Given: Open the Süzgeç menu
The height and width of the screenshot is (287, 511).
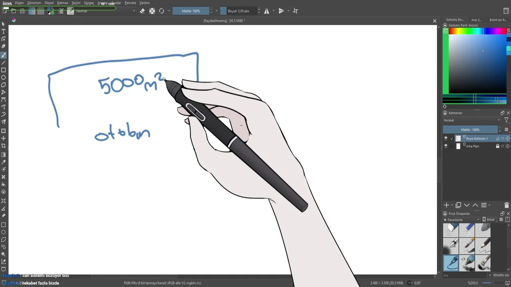Looking at the screenshot, I should (x=89, y=3).
